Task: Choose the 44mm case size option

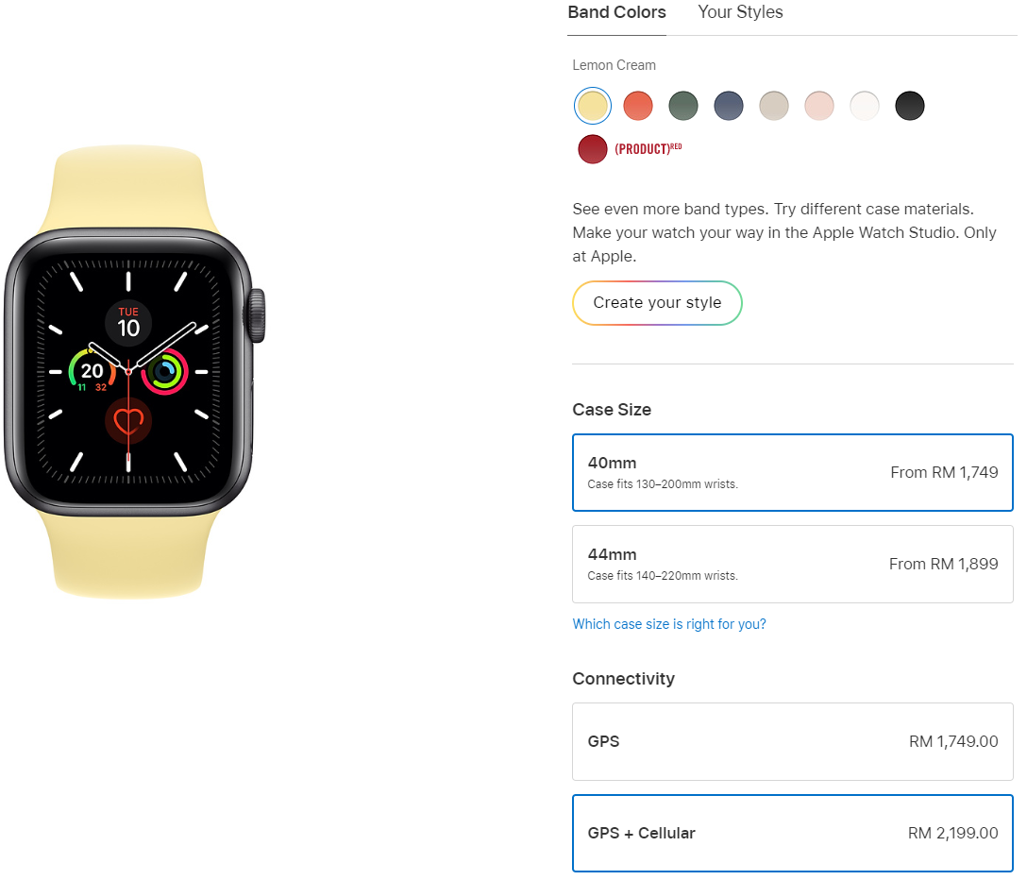Action: coord(793,565)
